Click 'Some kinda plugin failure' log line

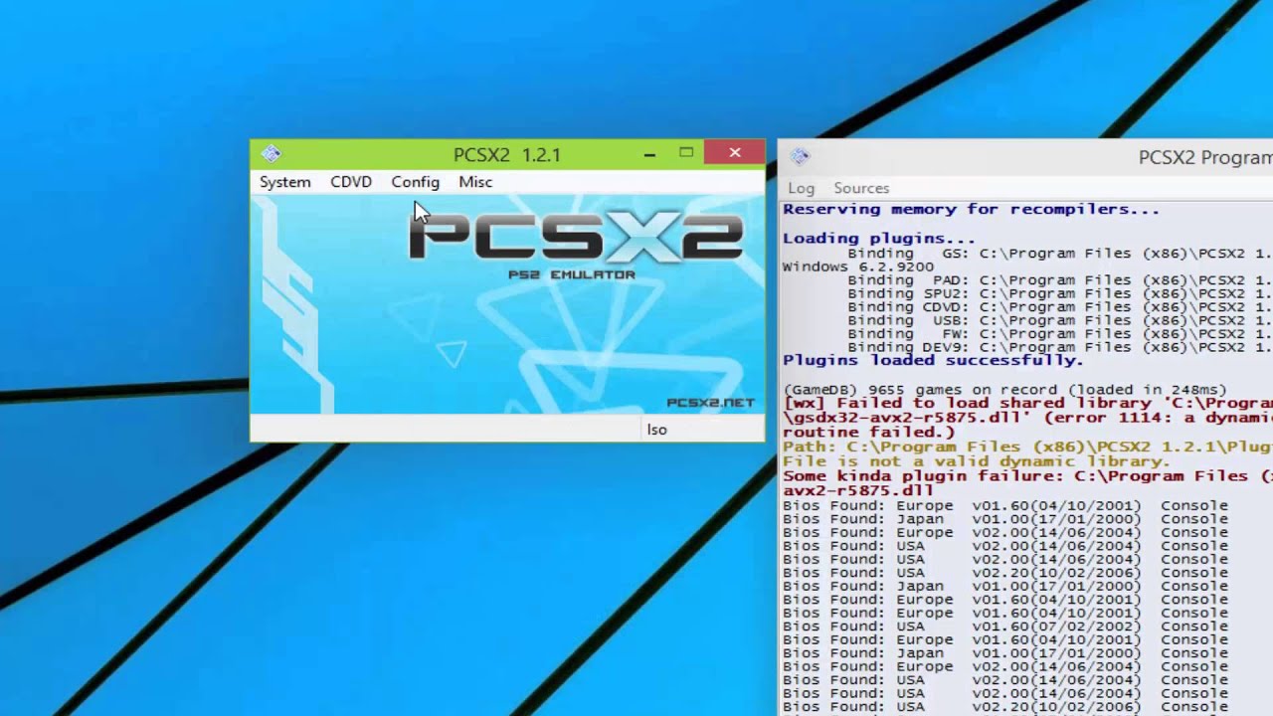[x=1027, y=476]
